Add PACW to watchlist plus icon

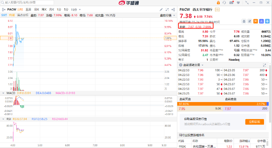[x=267, y=21]
